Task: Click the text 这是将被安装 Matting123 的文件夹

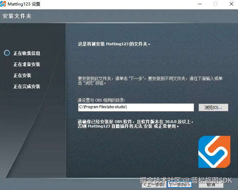Action: [x=114, y=44]
